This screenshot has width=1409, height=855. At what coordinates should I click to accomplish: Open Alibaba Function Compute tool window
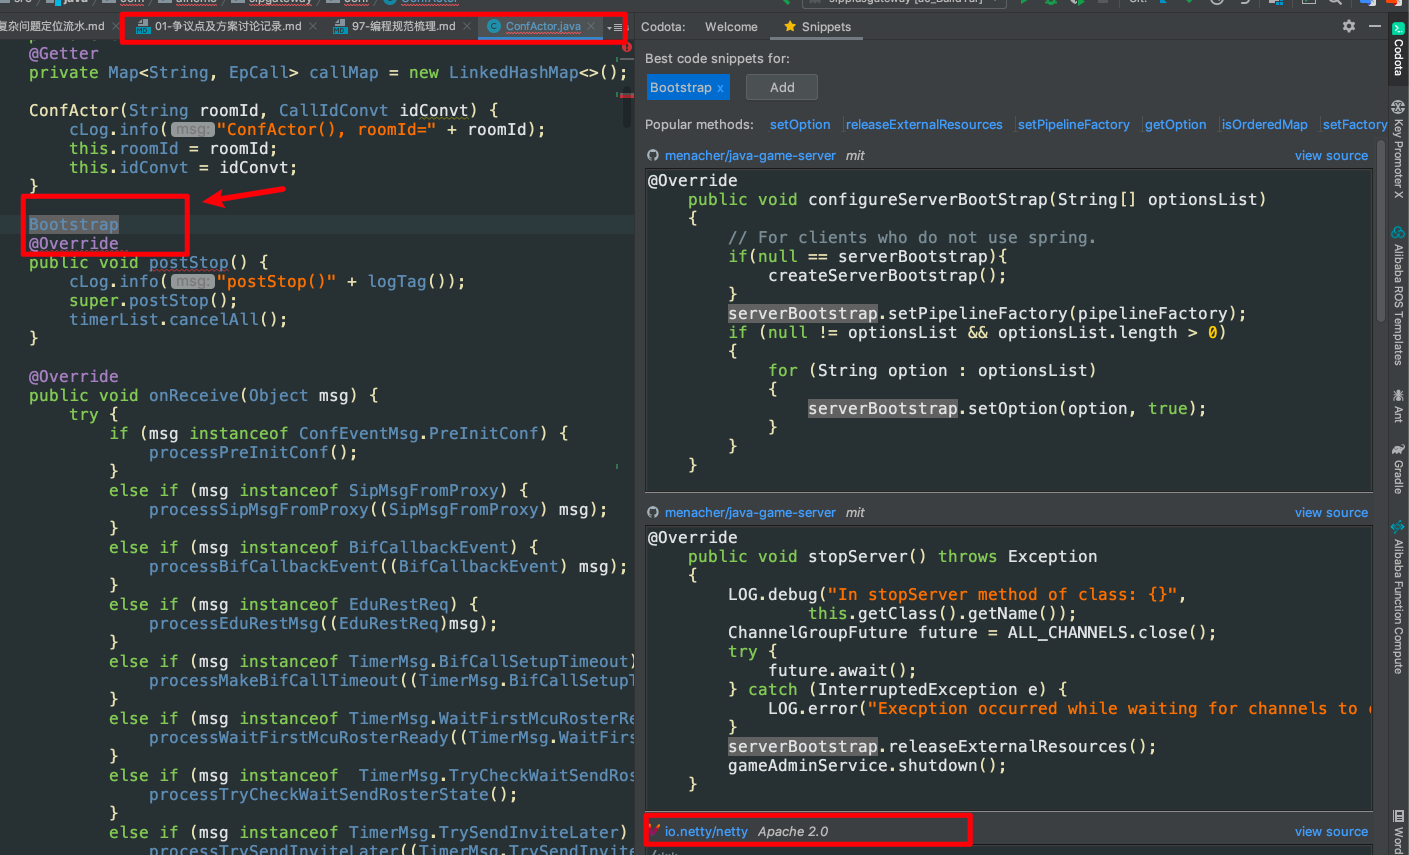[1398, 597]
